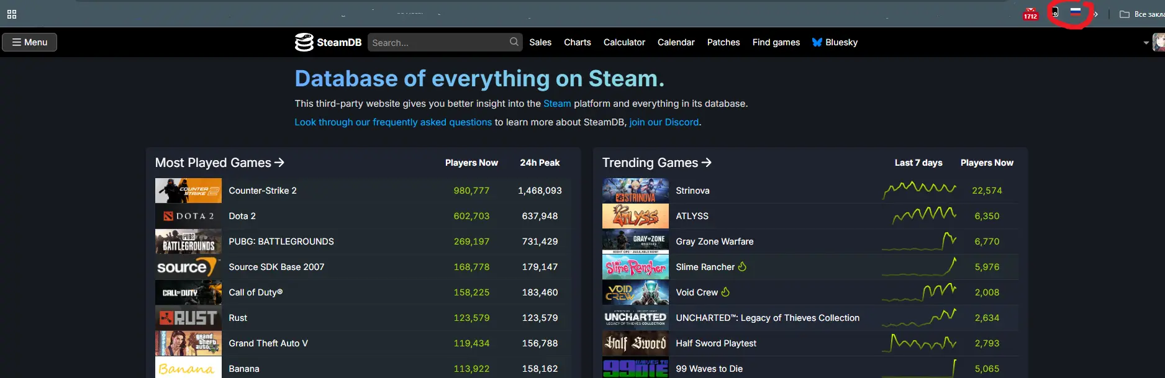Expand the hidden bookmarks chevron

[x=1096, y=14]
